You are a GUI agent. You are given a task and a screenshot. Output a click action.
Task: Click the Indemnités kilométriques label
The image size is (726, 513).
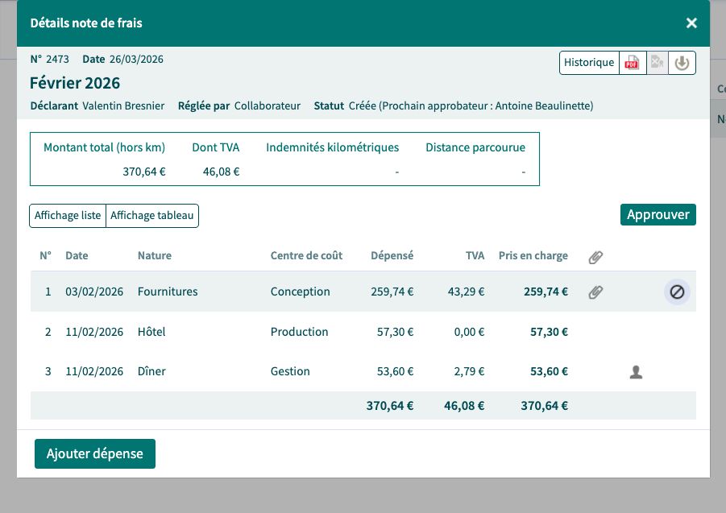(x=333, y=147)
